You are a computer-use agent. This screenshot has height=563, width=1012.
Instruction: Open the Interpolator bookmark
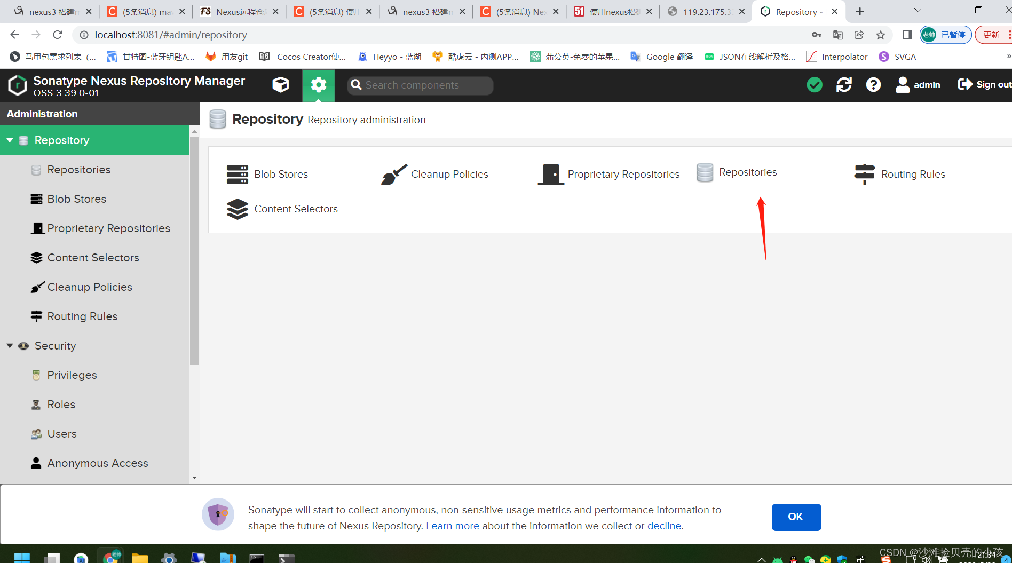tap(837, 57)
